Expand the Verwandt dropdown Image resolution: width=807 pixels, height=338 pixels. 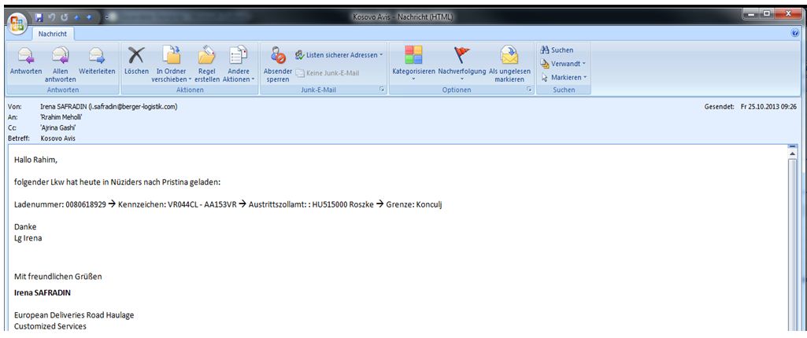click(x=563, y=64)
